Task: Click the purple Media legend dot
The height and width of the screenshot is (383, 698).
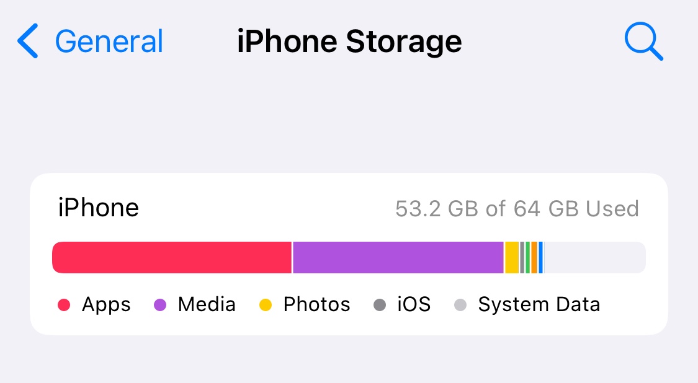Action: pos(160,305)
